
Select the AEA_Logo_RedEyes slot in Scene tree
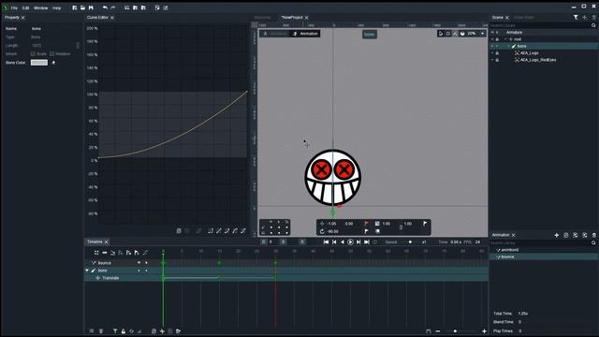538,60
